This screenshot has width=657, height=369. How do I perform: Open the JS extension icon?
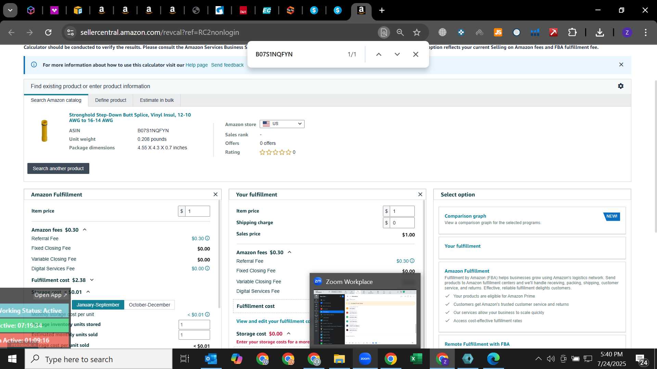tap(498, 32)
